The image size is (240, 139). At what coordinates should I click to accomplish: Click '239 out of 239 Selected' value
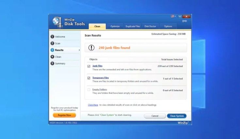click(170, 66)
